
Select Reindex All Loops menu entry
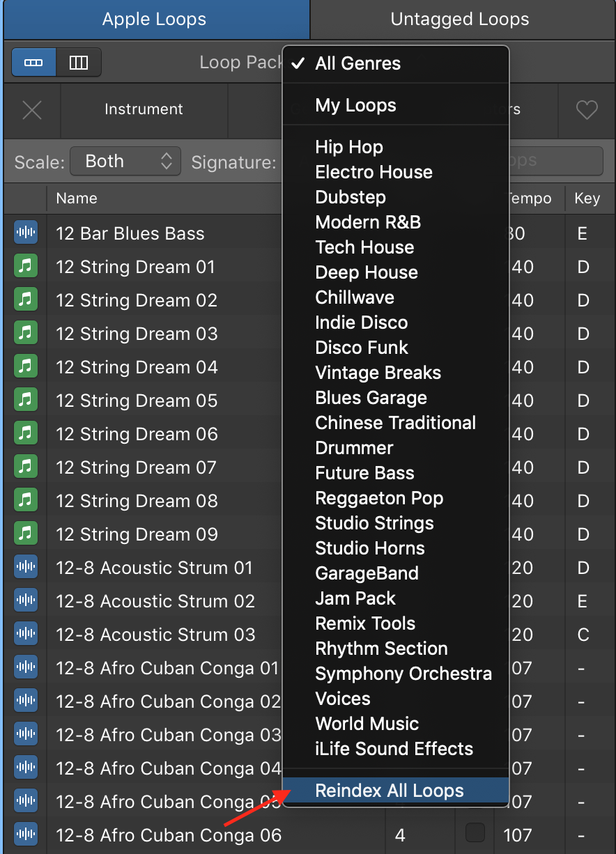point(389,791)
